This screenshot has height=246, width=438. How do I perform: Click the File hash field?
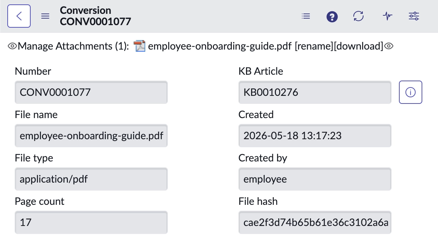click(x=315, y=222)
